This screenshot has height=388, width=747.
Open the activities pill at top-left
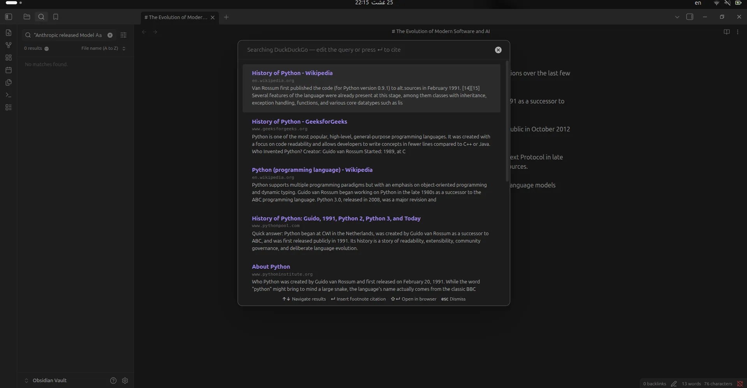13,3
